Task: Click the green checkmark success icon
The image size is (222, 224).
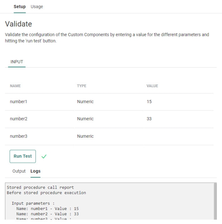Action: point(44,156)
